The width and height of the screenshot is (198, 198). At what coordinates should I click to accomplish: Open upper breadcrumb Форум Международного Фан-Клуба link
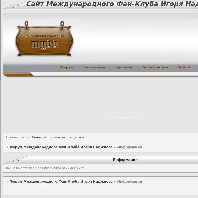[x=61, y=147]
